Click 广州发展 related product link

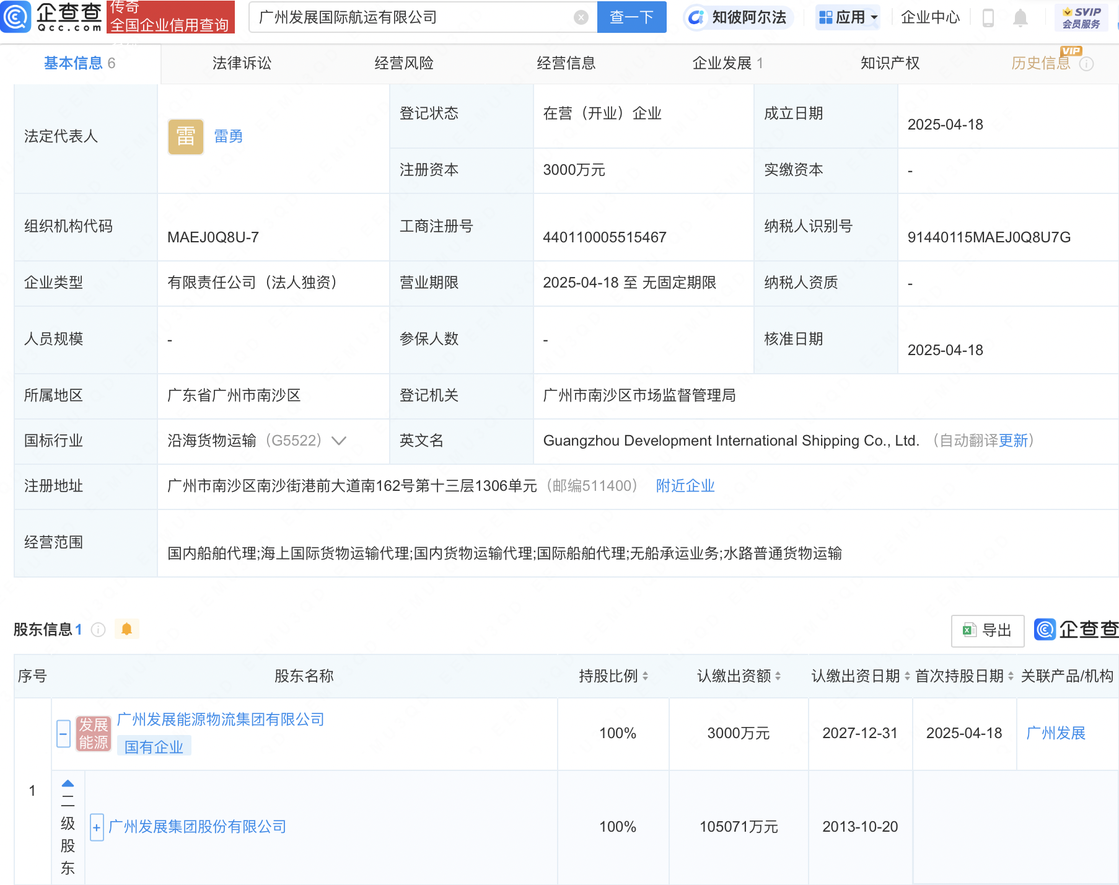pyautogui.click(x=1056, y=733)
